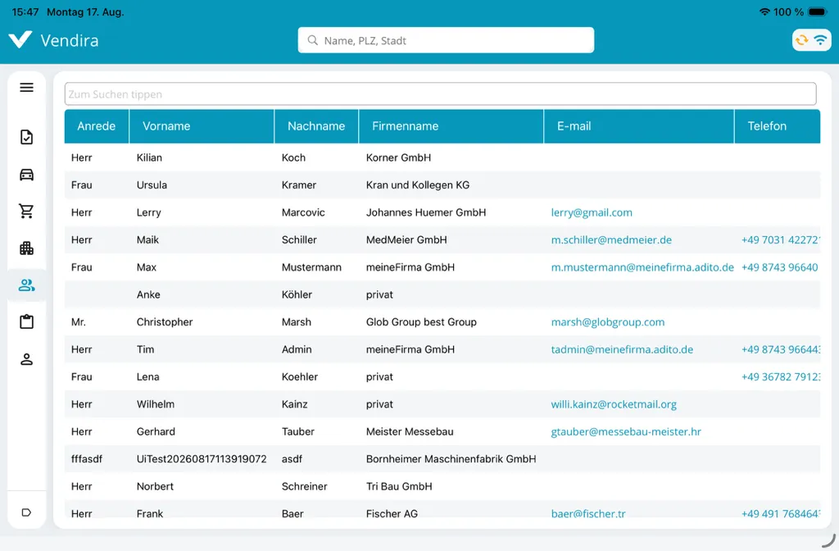Open the single person profile sidebar icon
839x551 pixels.
coord(26,359)
